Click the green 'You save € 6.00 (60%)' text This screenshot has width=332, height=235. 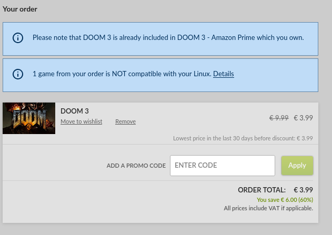285,200
